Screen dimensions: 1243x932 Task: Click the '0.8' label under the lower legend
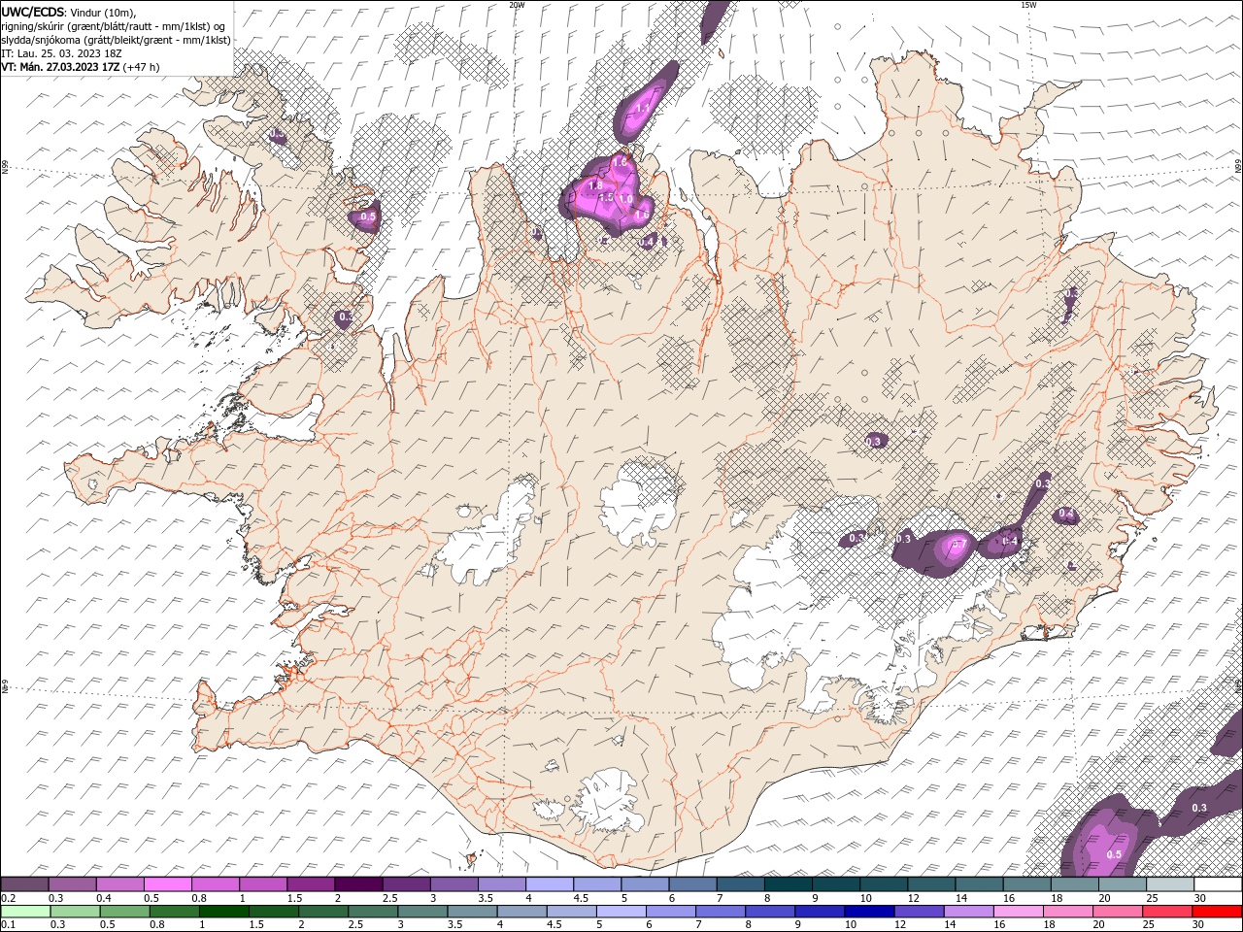157,923
